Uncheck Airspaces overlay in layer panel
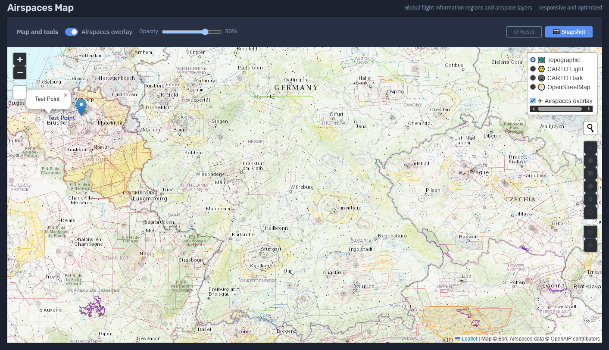This screenshot has height=350, width=609. coord(533,101)
